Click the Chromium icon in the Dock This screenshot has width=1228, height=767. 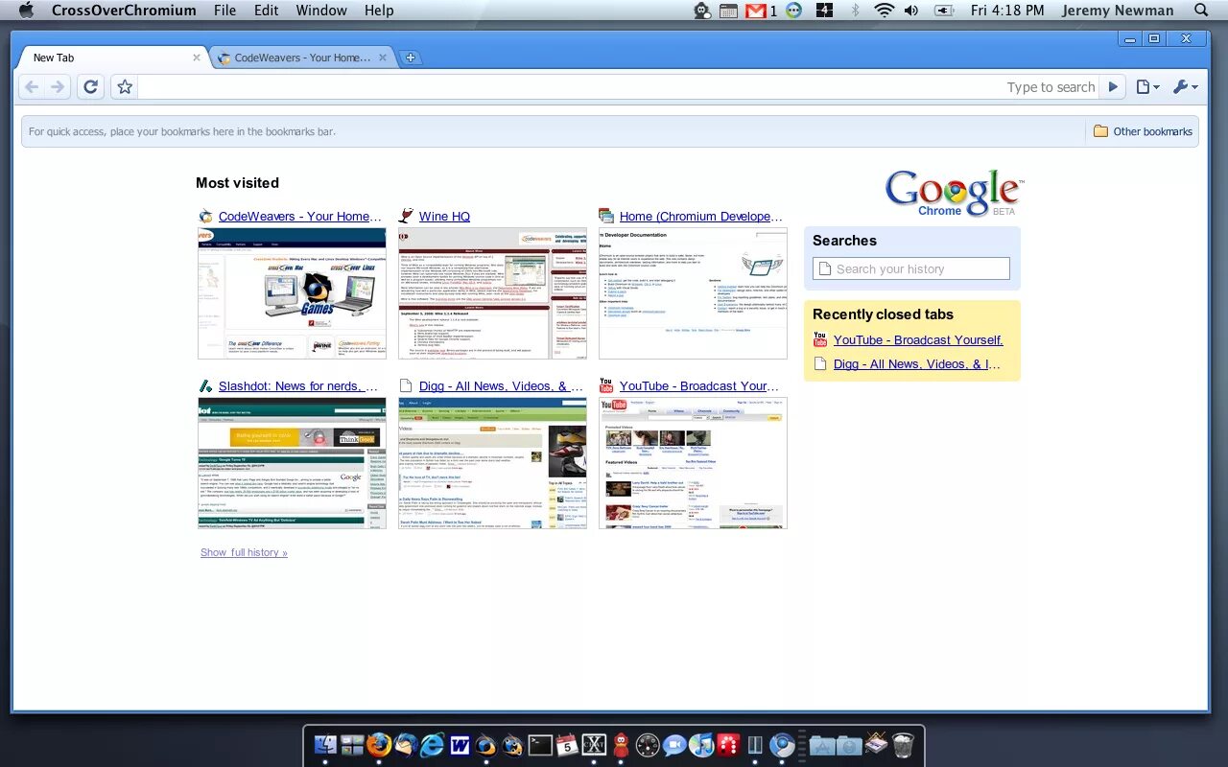(783, 744)
